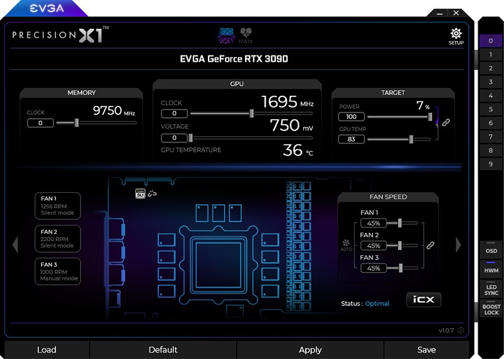The width and height of the screenshot is (504, 359).
Task: Click the GPU clock offset field
Action: coord(175,113)
